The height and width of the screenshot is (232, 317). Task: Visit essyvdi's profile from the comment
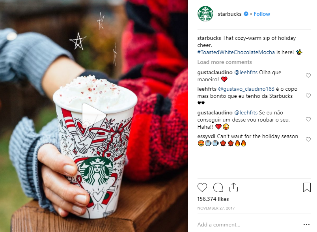pyautogui.click(x=206, y=137)
